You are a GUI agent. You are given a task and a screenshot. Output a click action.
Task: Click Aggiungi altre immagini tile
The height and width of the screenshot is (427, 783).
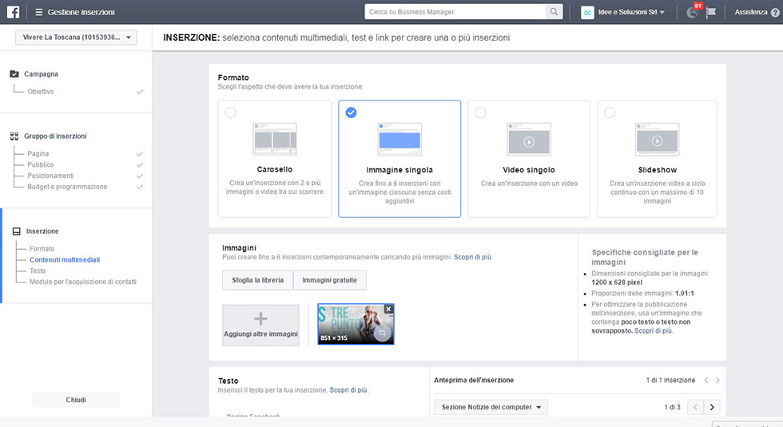point(260,326)
